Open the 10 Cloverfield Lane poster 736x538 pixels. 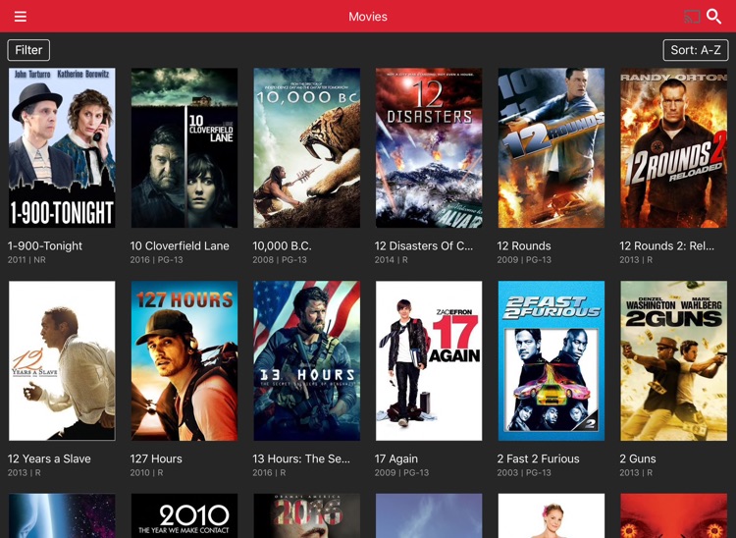184,148
